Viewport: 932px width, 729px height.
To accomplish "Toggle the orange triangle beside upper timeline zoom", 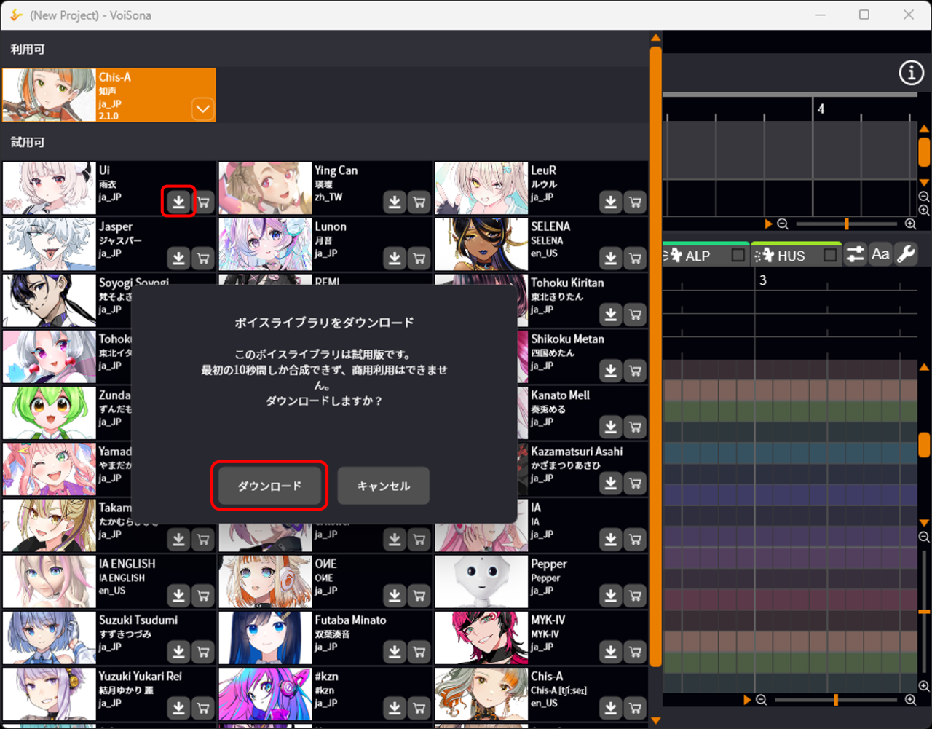I will (768, 224).
